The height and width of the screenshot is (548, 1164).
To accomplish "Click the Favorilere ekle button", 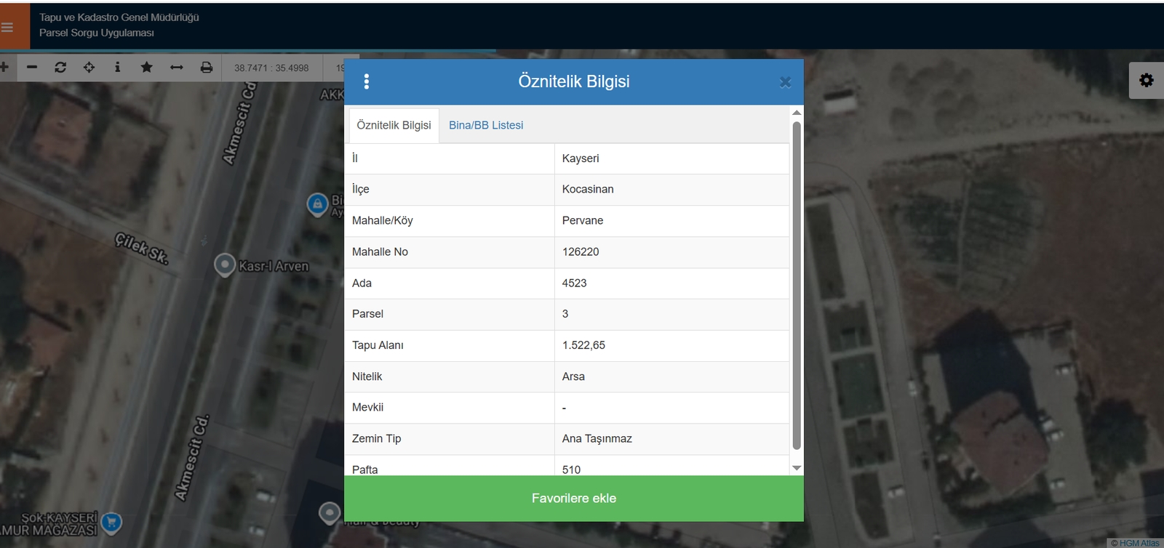I will point(574,499).
